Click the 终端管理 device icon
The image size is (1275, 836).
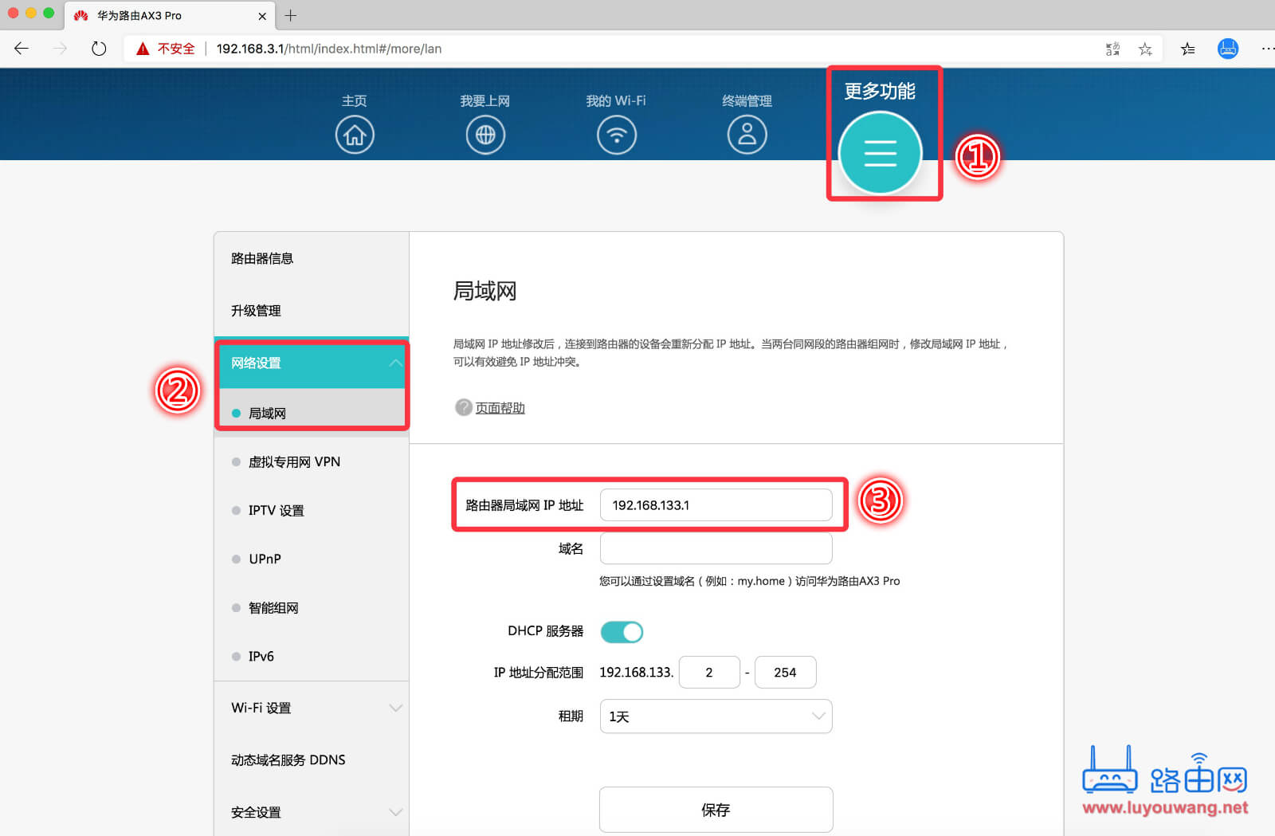click(747, 134)
